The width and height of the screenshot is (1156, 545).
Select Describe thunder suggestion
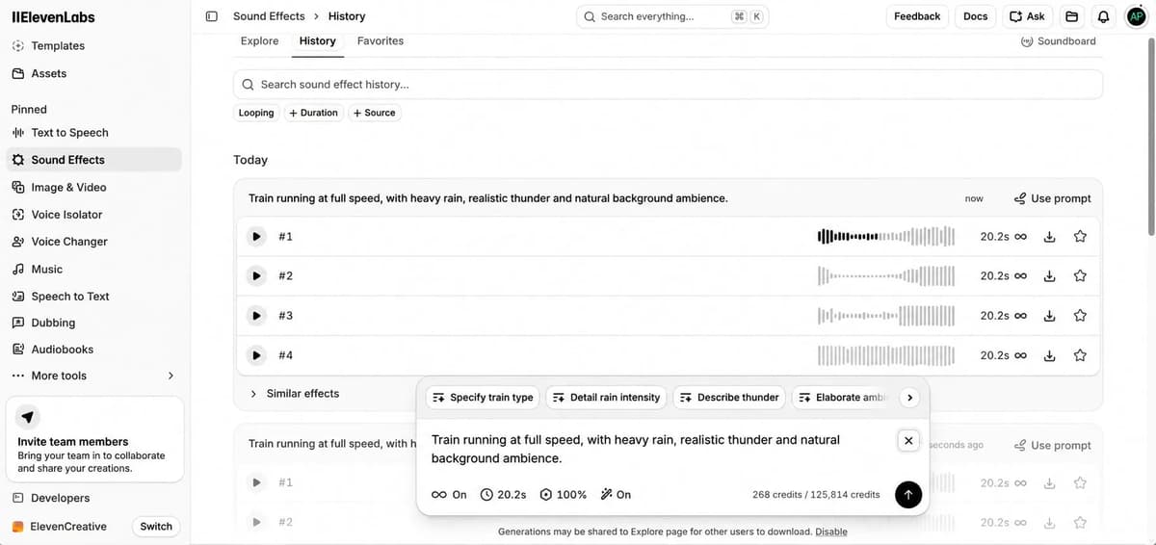(729, 398)
